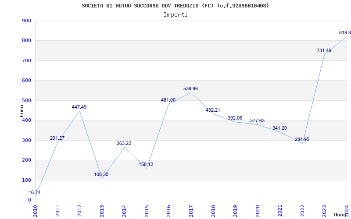Click the 2021 year tick label

pos(280,211)
